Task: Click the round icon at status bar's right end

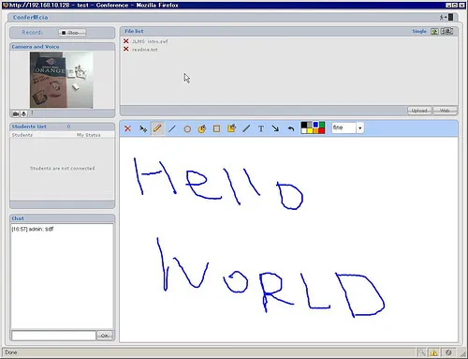Action: [448, 352]
